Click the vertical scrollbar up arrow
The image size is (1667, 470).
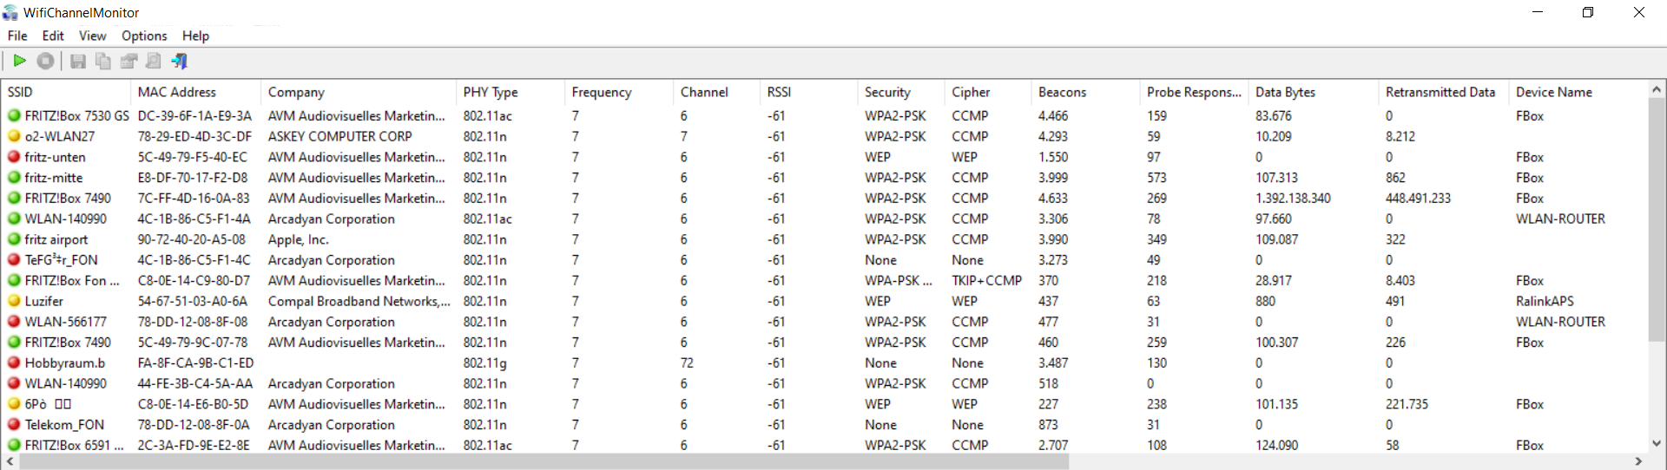tap(1657, 89)
